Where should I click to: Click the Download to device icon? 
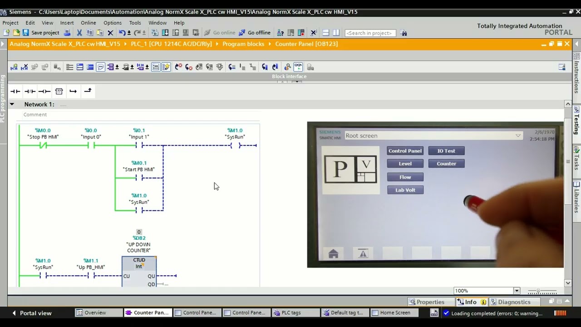pyautogui.click(x=165, y=33)
